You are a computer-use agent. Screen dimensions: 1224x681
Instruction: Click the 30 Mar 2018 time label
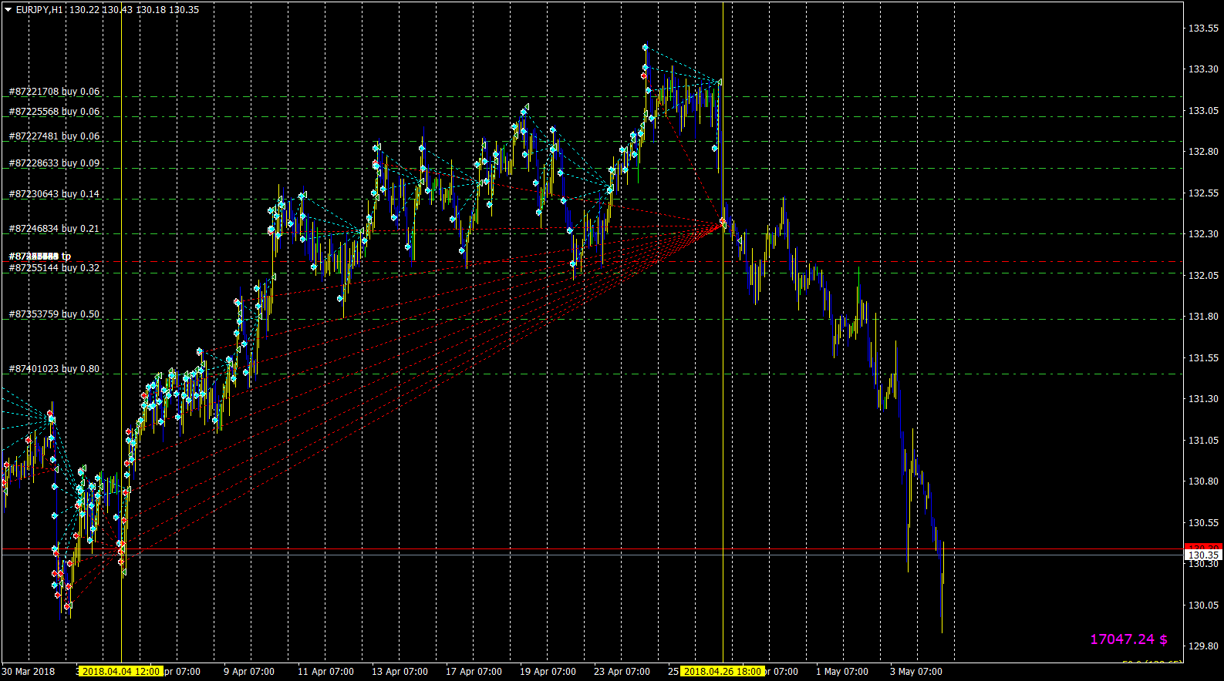click(x=29, y=672)
